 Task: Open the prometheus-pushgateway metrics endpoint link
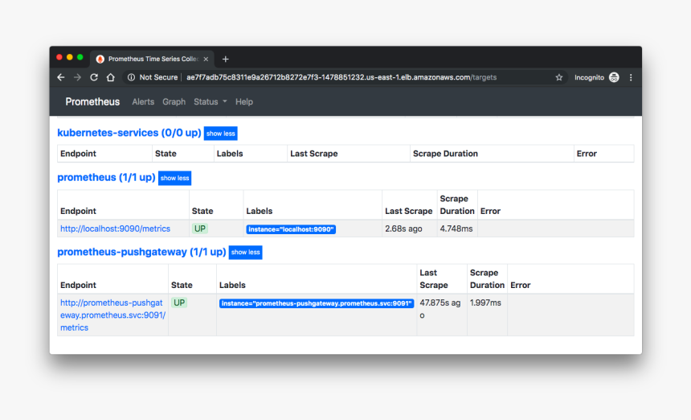tap(112, 315)
